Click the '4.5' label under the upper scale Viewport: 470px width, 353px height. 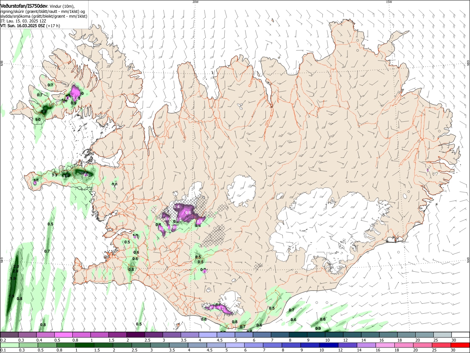[220, 340]
